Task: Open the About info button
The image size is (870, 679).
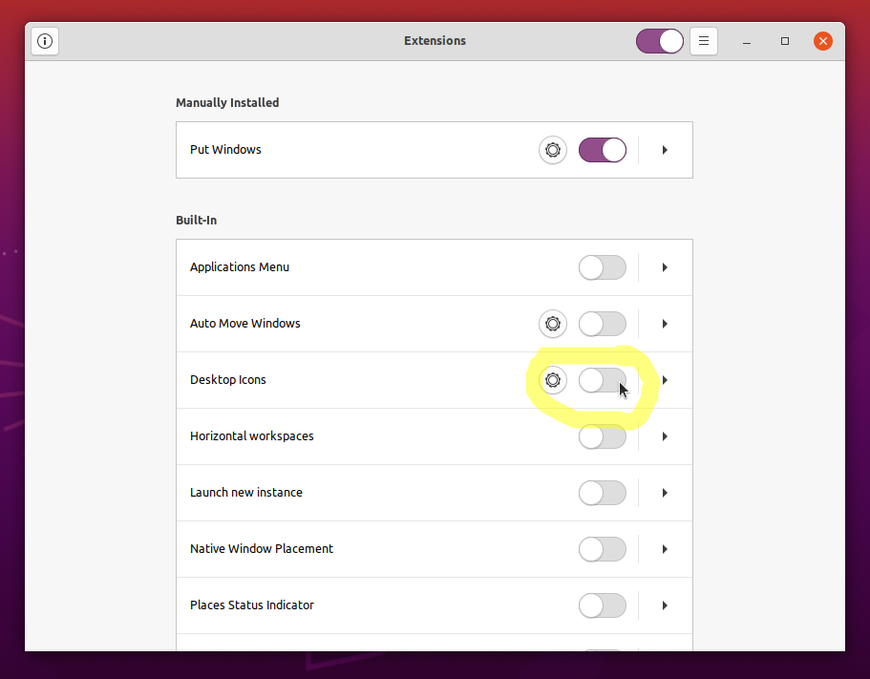Action: tap(45, 41)
